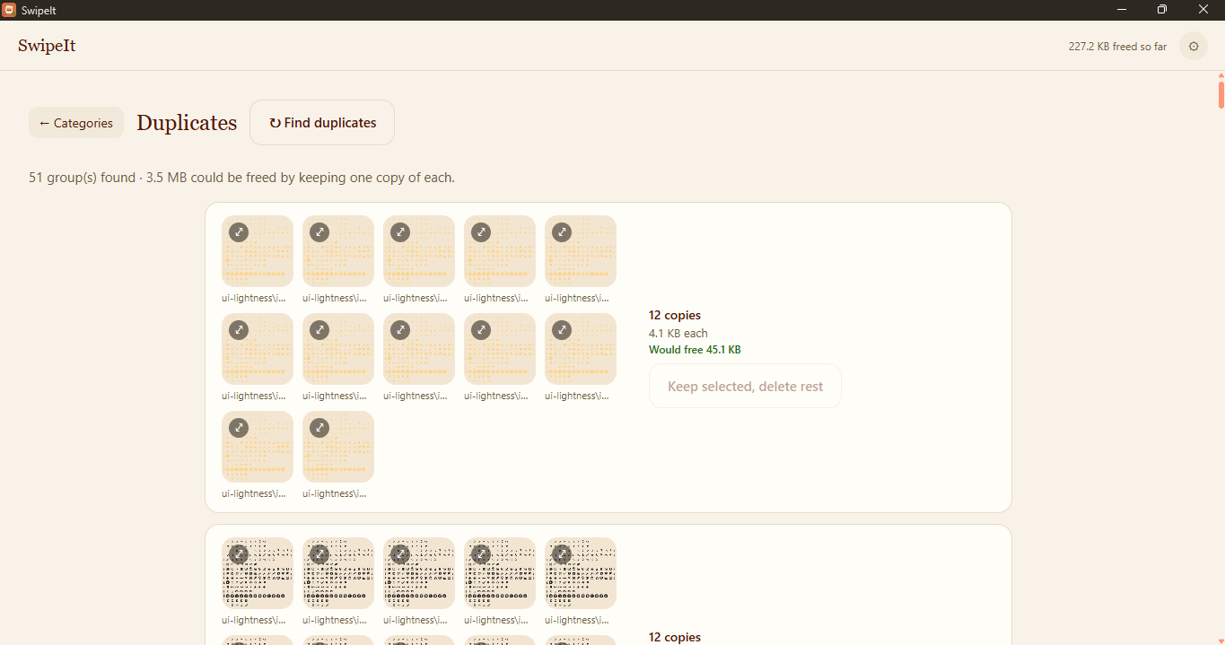
Task: Expand fifth black-icon thumbnail in second group
Action: click(x=562, y=554)
